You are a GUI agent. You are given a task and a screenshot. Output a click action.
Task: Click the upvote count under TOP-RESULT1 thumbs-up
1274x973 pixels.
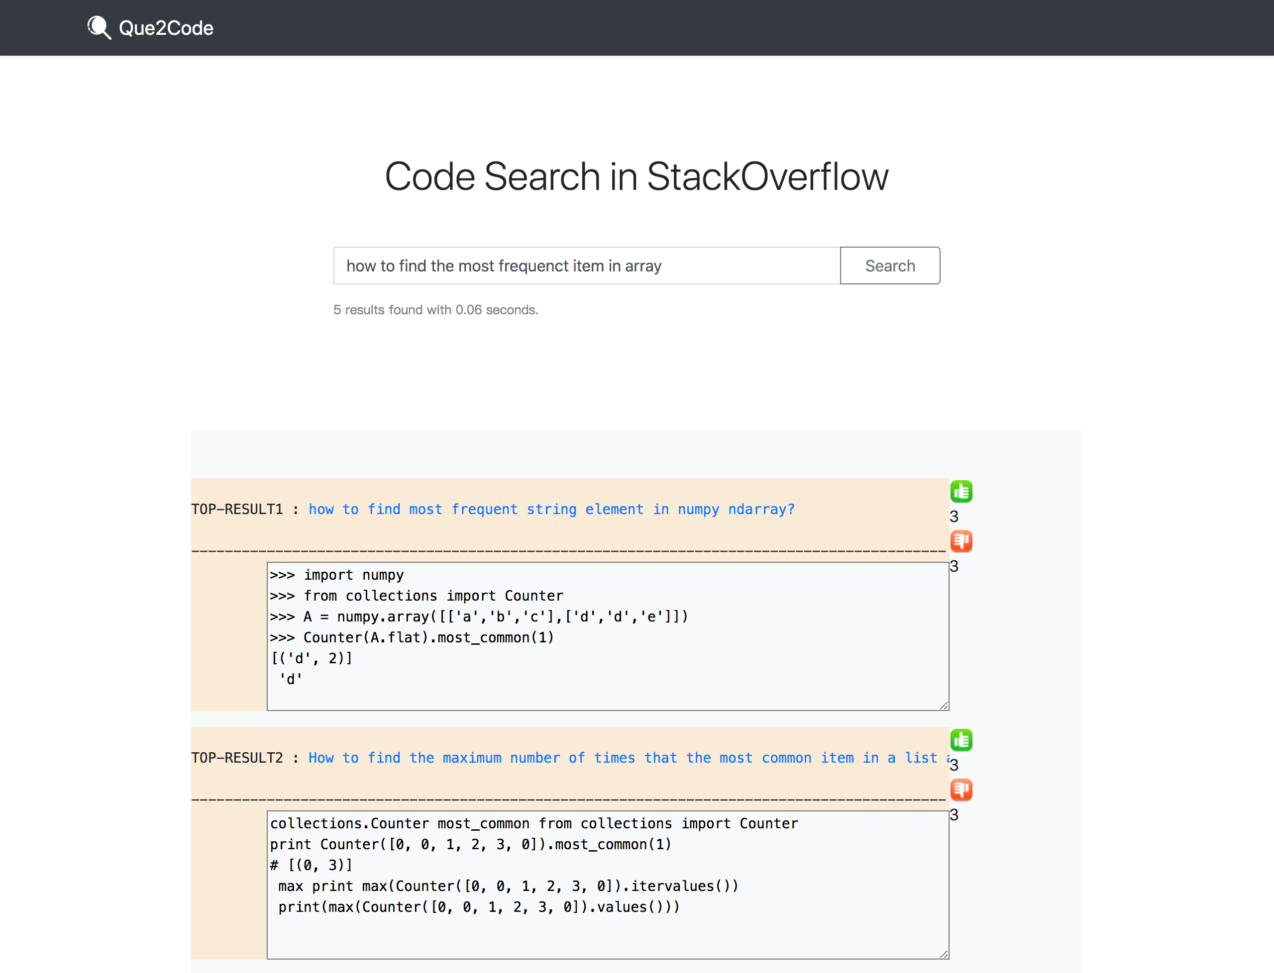(954, 517)
